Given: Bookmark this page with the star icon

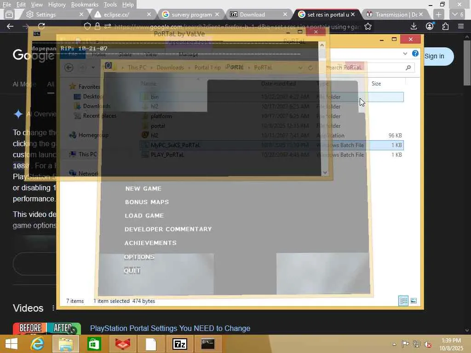Looking at the screenshot, I should [x=368, y=26].
